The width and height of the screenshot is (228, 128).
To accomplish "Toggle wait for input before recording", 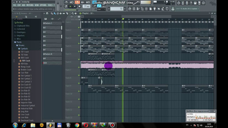I will click(72, 2).
